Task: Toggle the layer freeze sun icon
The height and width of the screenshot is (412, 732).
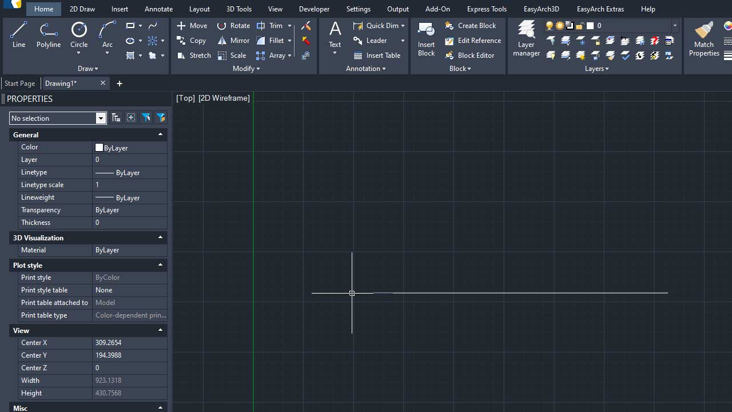Action: click(559, 26)
